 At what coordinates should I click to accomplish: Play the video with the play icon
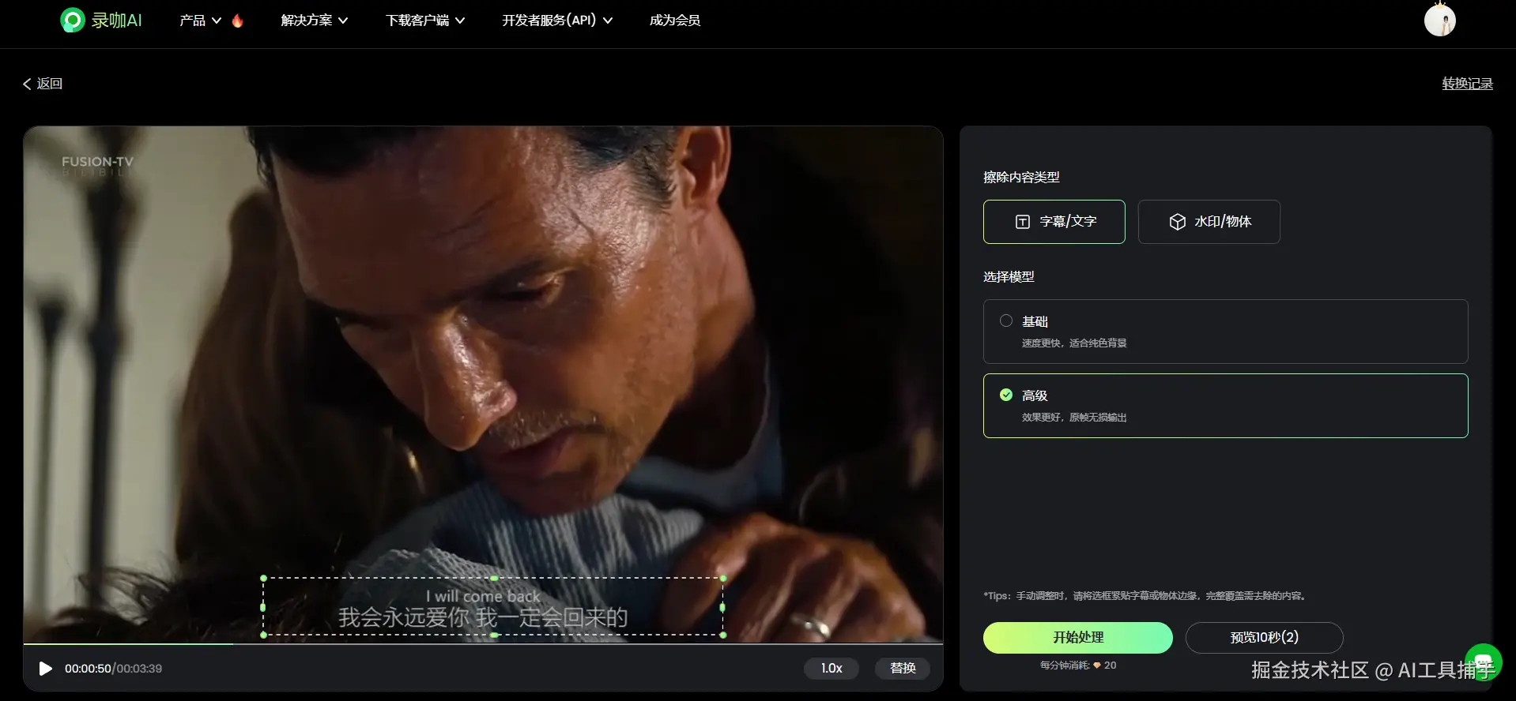click(x=46, y=669)
